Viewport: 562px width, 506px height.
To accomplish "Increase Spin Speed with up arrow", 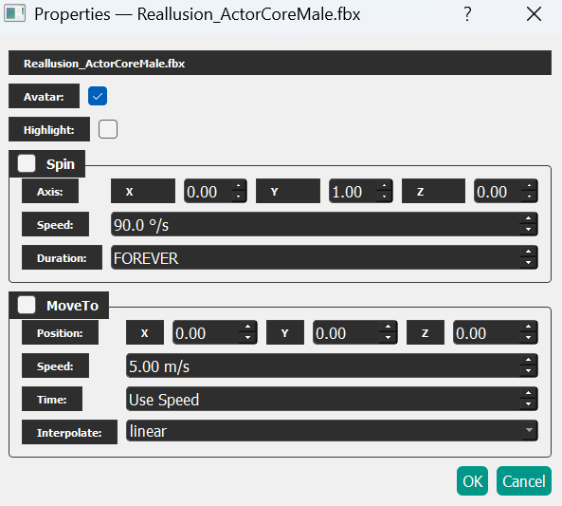I will [x=528, y=218].
